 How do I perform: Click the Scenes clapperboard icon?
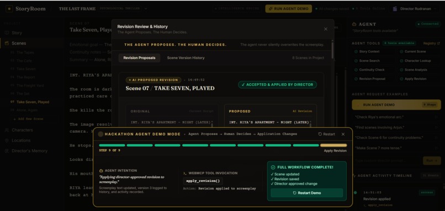tap(7, 44)
